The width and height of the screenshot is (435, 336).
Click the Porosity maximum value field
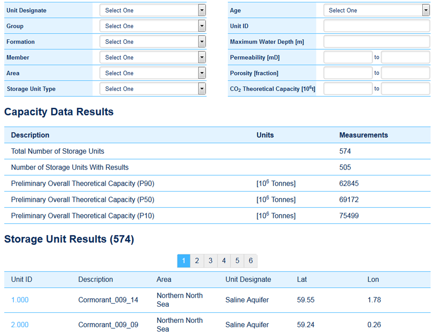coord(405,73)
